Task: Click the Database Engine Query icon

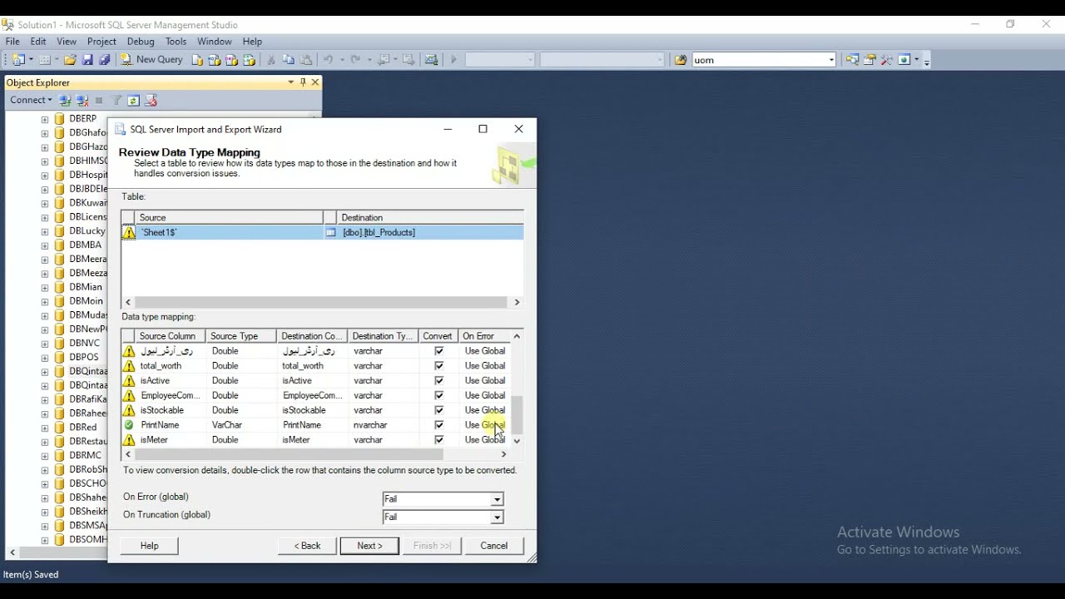Action: pos(197,60)
